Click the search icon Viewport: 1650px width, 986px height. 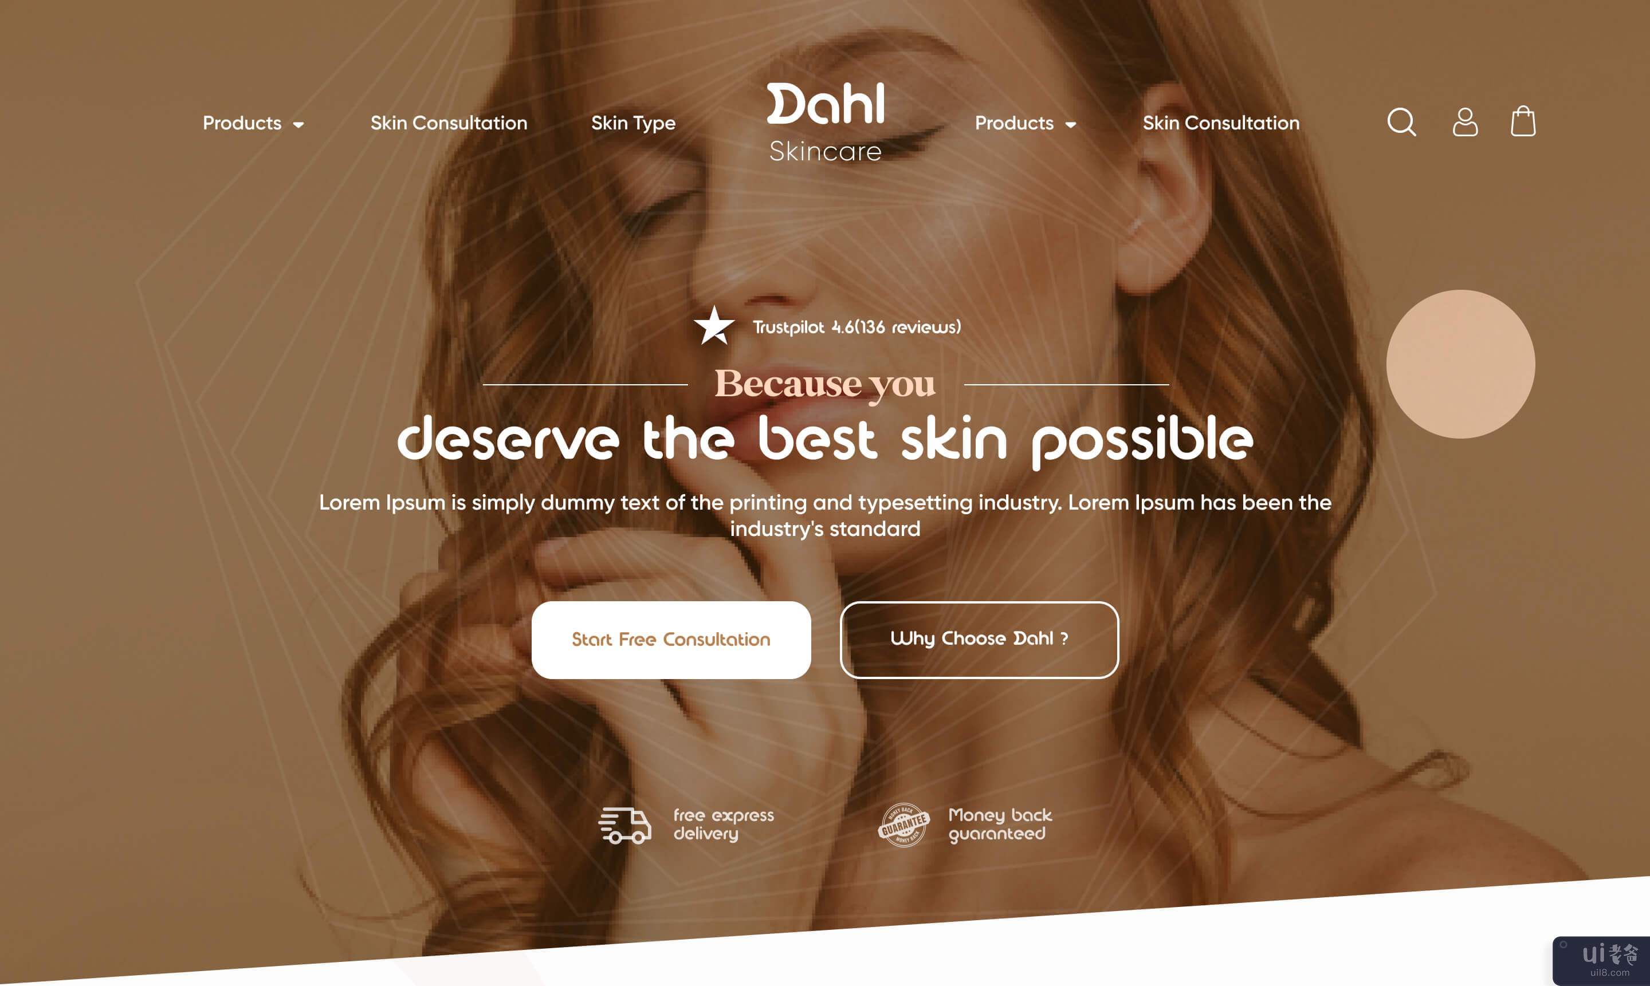click(1404, 122)
